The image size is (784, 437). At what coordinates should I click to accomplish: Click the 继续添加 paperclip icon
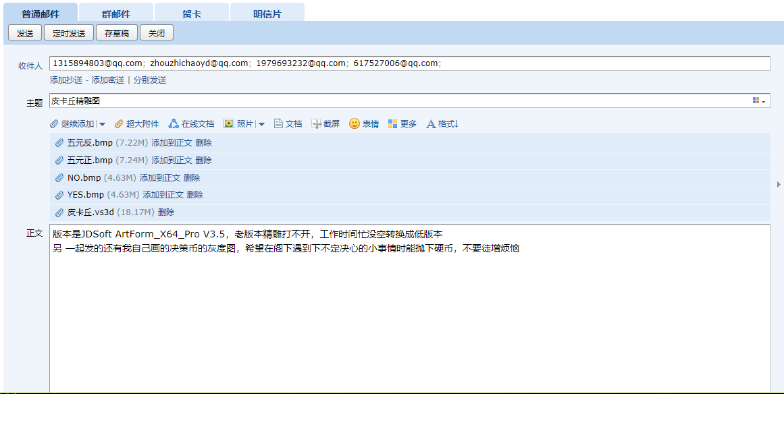point(54,124)
